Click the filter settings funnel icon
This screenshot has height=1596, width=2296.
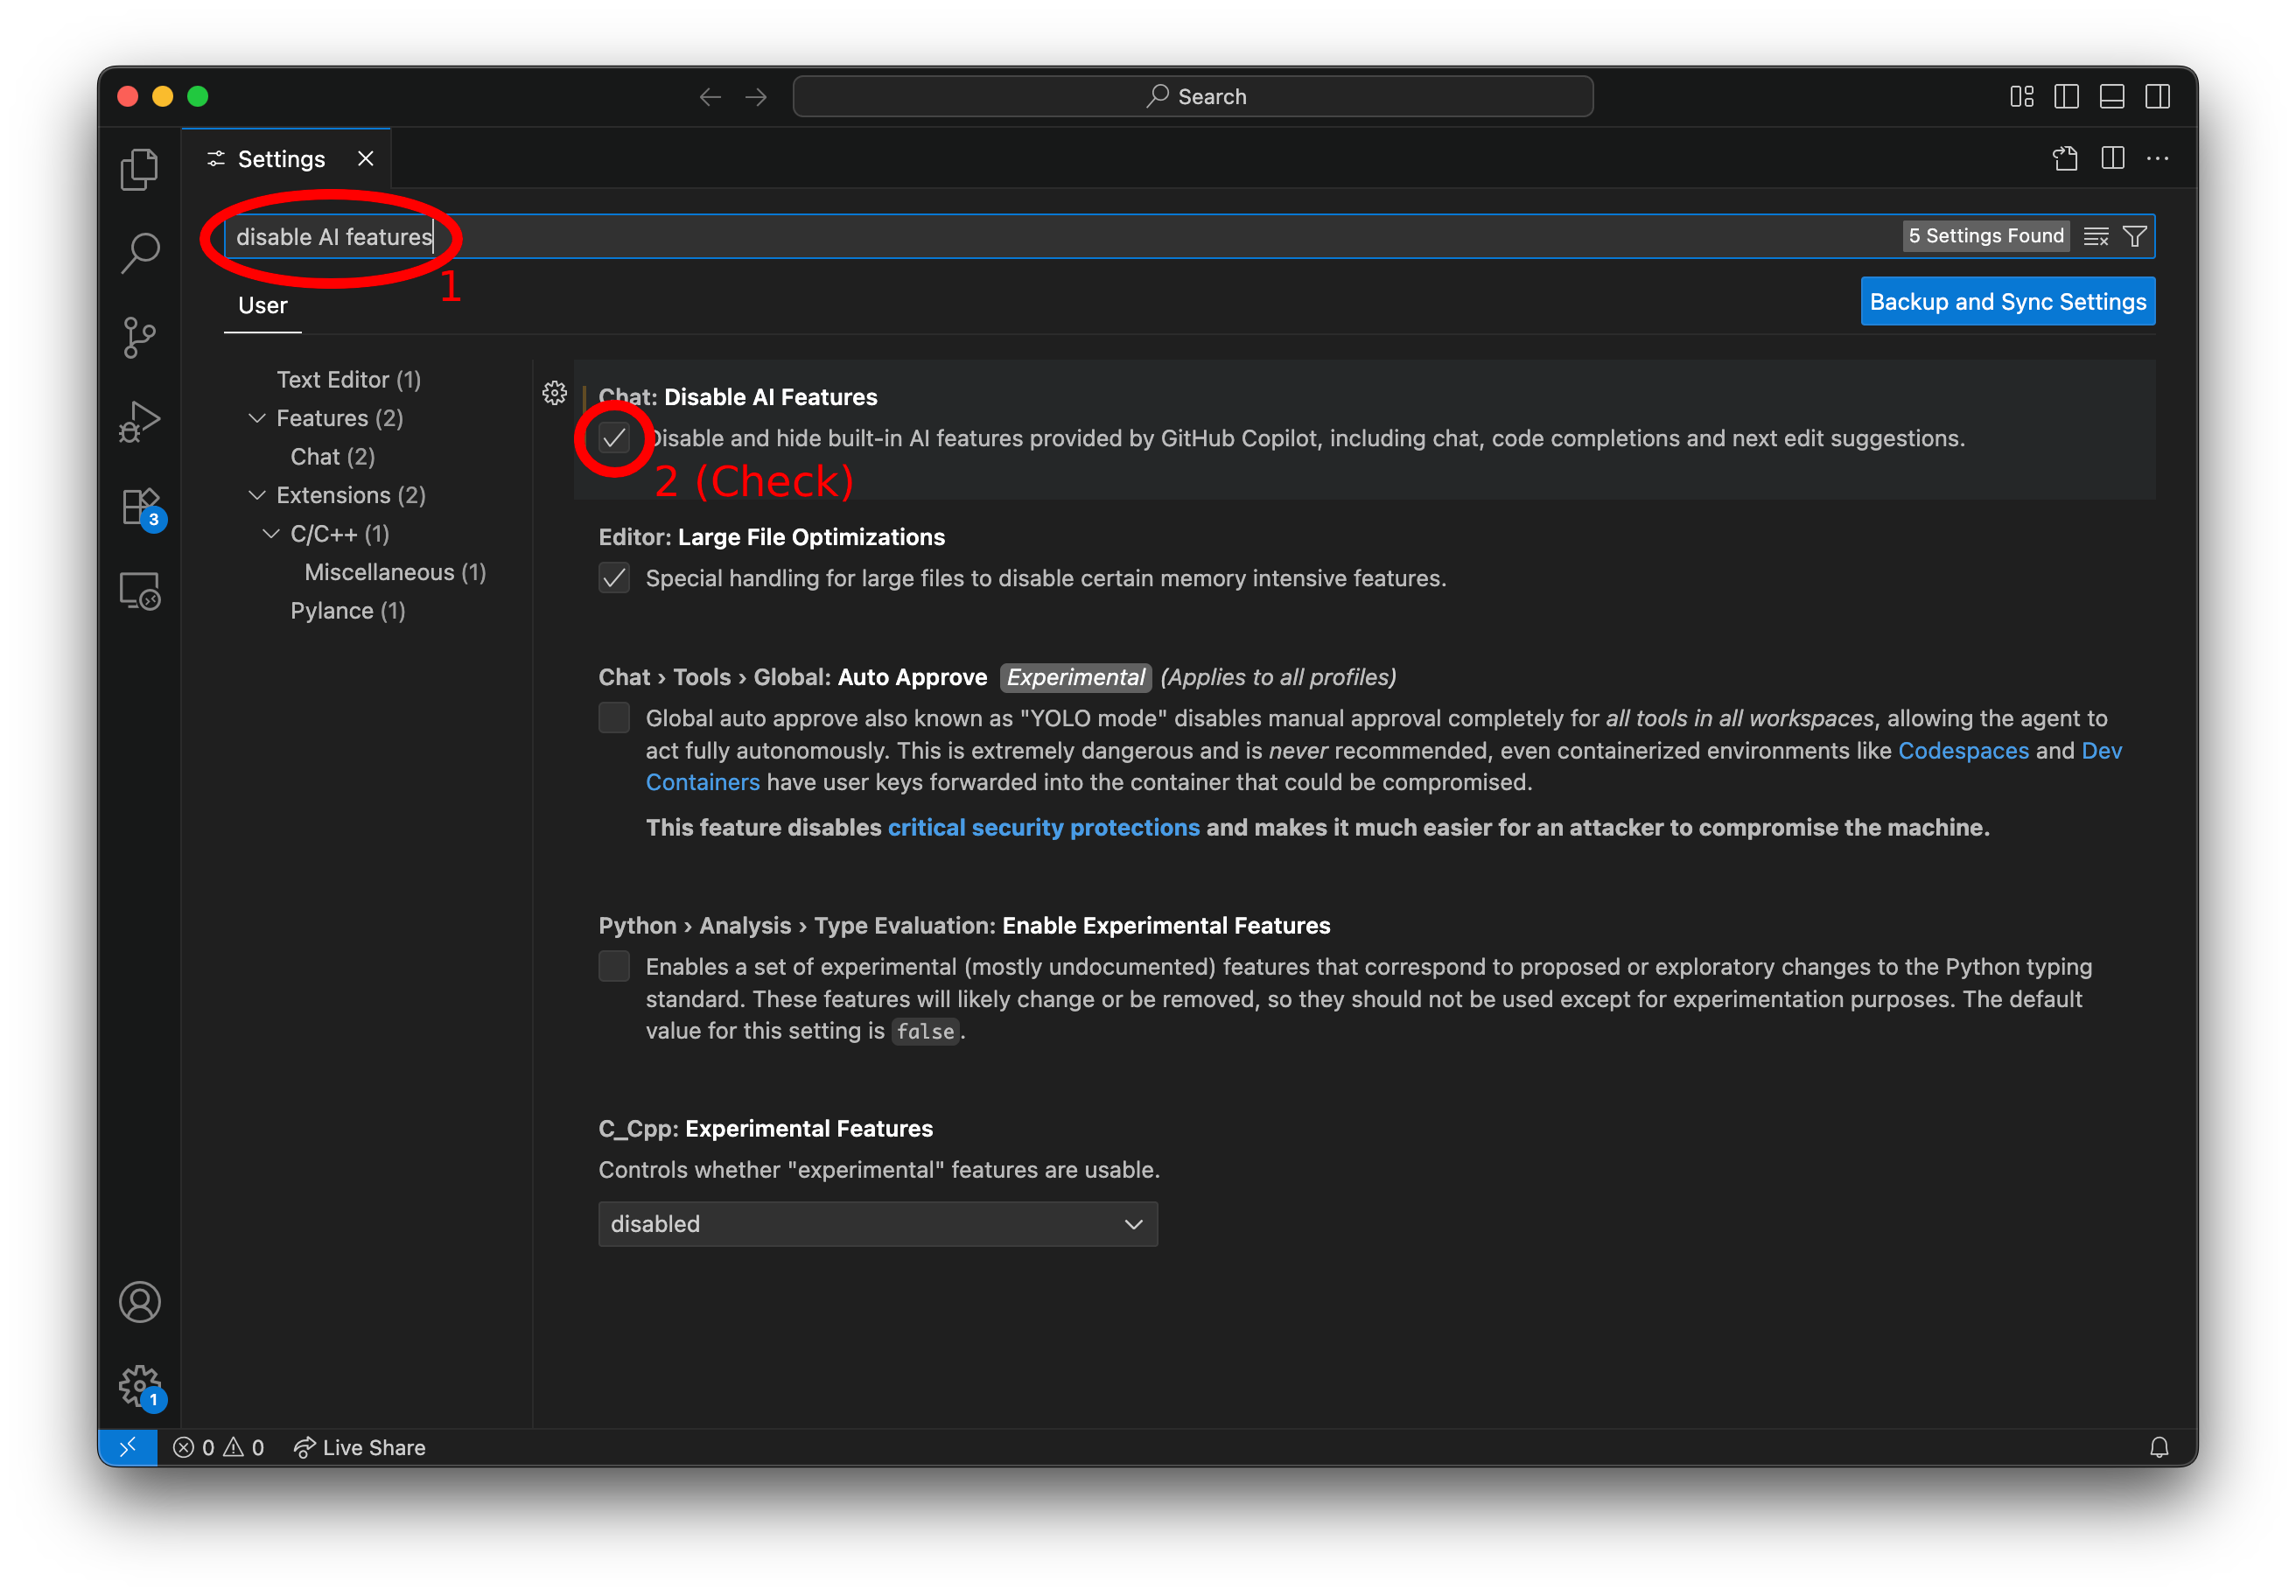2134,236
